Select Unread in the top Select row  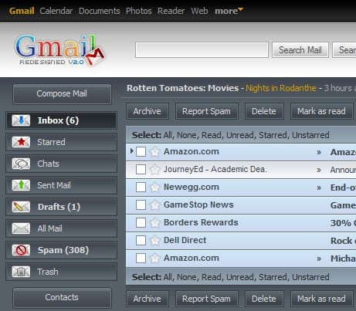[x=240, y=135]
